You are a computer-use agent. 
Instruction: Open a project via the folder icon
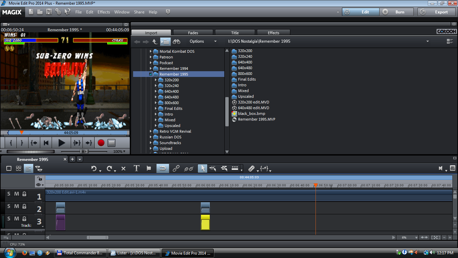[40, 12]
